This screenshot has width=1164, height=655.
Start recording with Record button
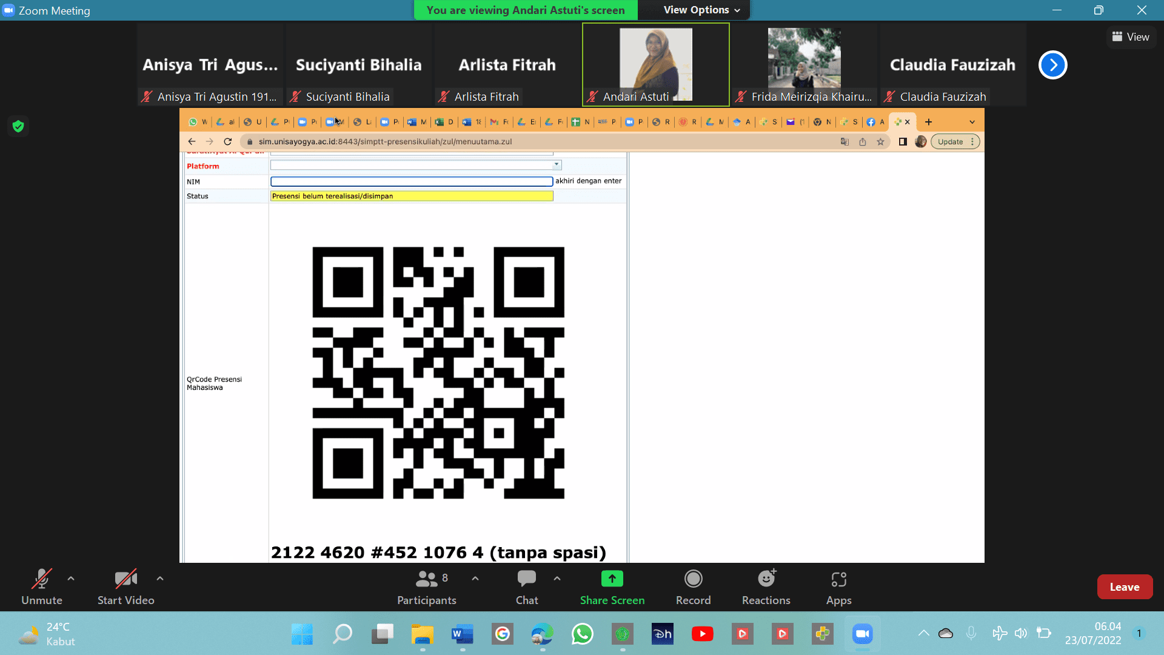pos(693,586)
